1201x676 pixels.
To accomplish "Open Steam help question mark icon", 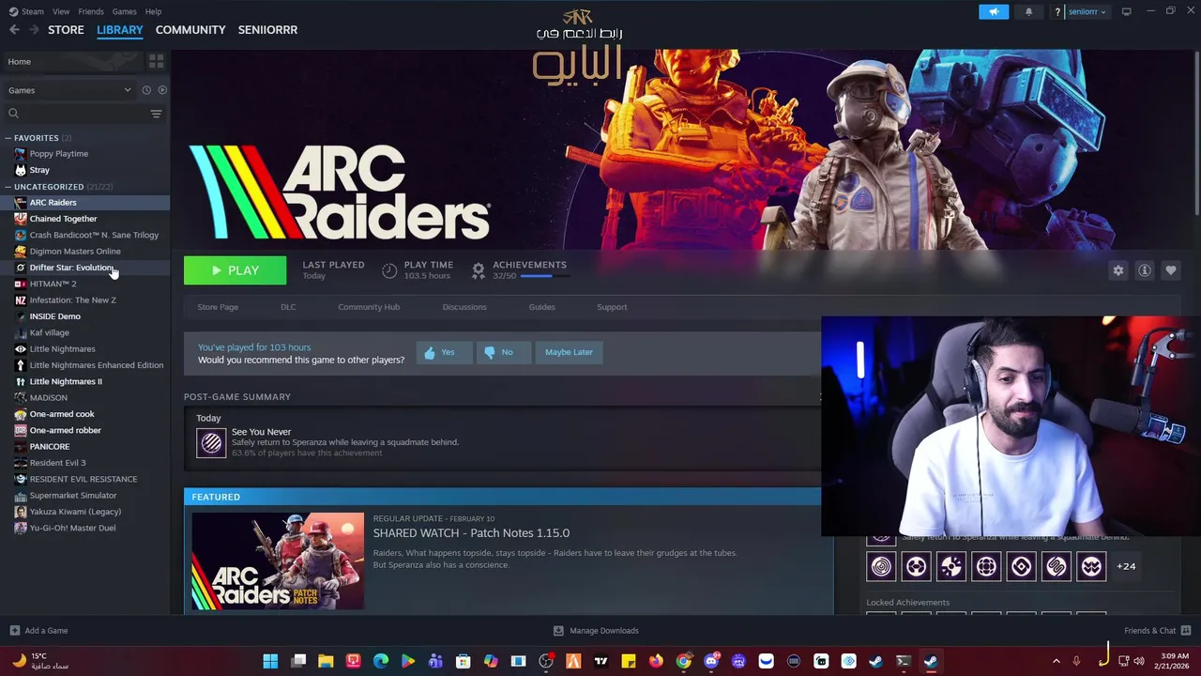I will [1057, 11].
